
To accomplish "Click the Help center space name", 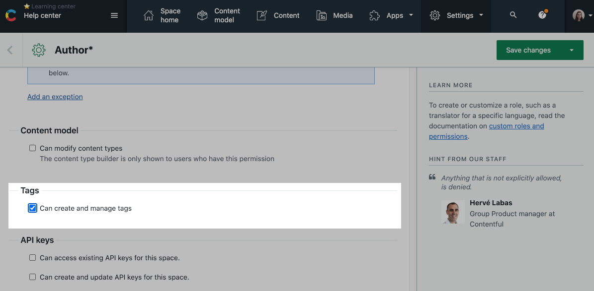I will [x=42, y=15].
